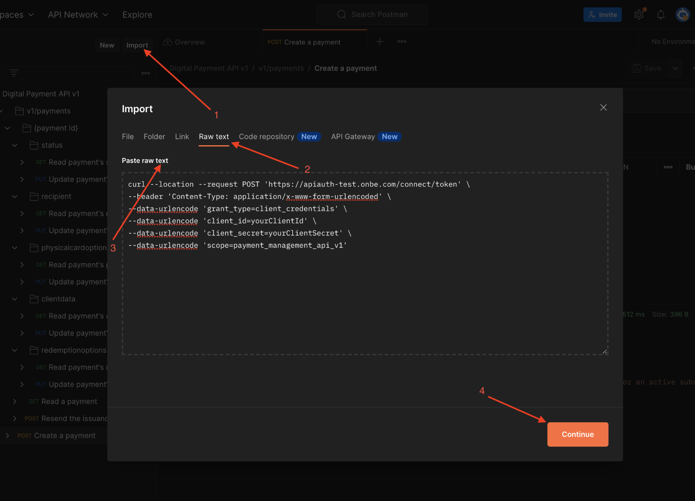Click the Invite button

(x=602, y=15)
